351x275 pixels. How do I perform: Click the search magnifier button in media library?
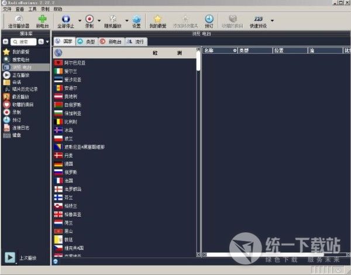[41, 42]
